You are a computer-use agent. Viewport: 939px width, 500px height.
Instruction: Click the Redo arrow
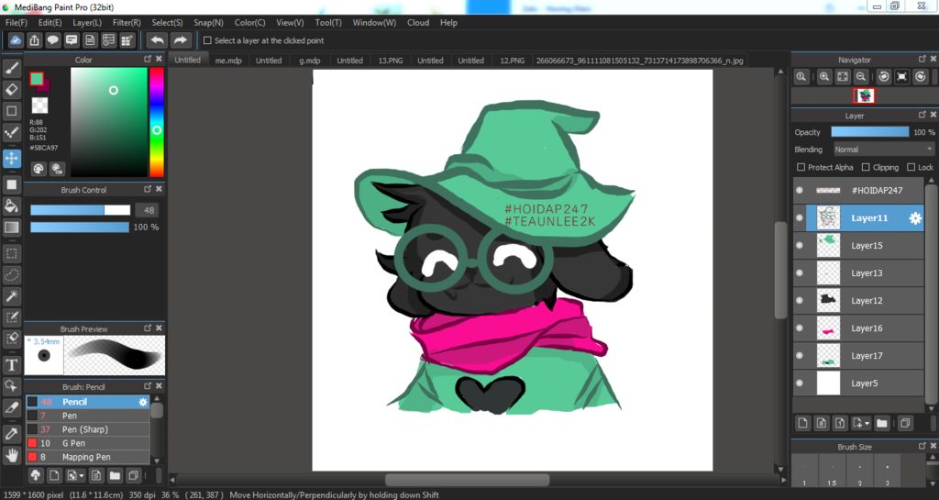point(180,40)
